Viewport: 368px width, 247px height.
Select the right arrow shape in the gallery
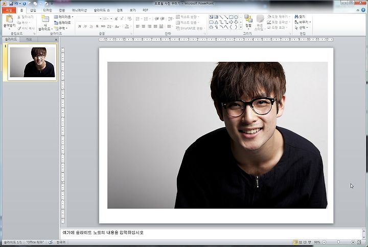tap(231, 22)
